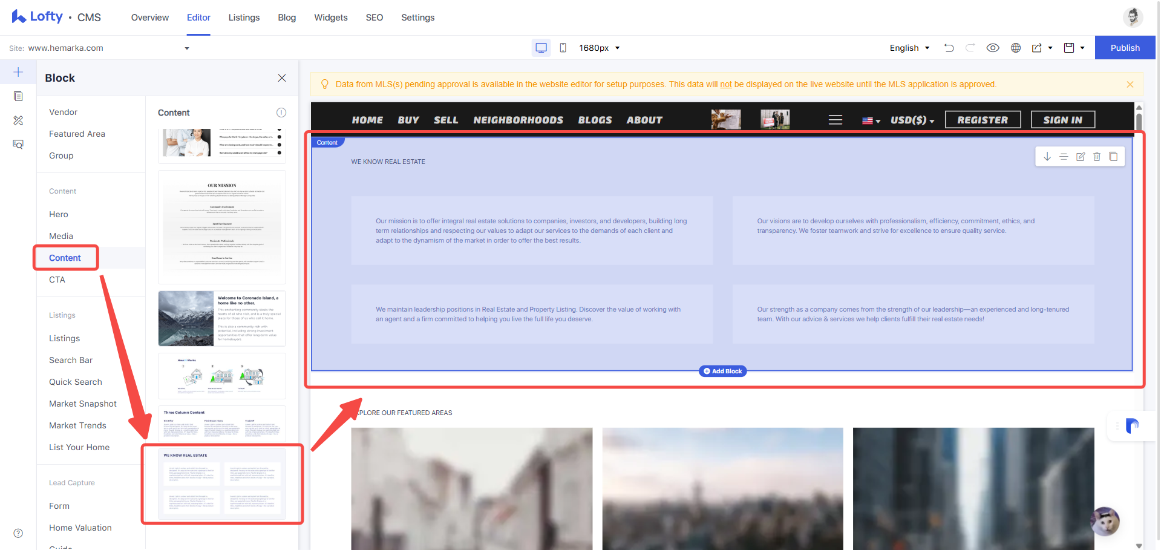Viewport: 1161px width, 550px height.
Task: Close the Block panel
Action: 282,78
